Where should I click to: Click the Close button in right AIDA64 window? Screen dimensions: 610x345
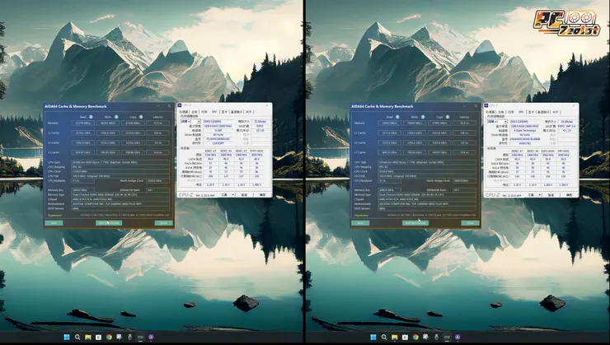pyautogui.click(x=470, y=223)
